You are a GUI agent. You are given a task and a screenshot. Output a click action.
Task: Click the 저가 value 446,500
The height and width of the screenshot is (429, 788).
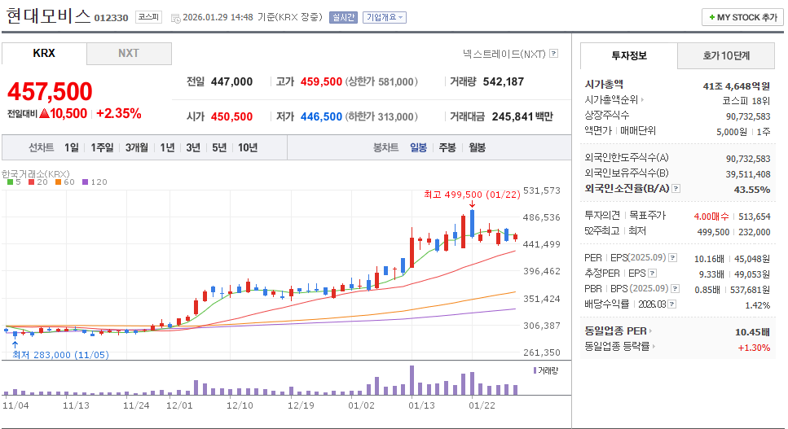[x=321, y=117]
